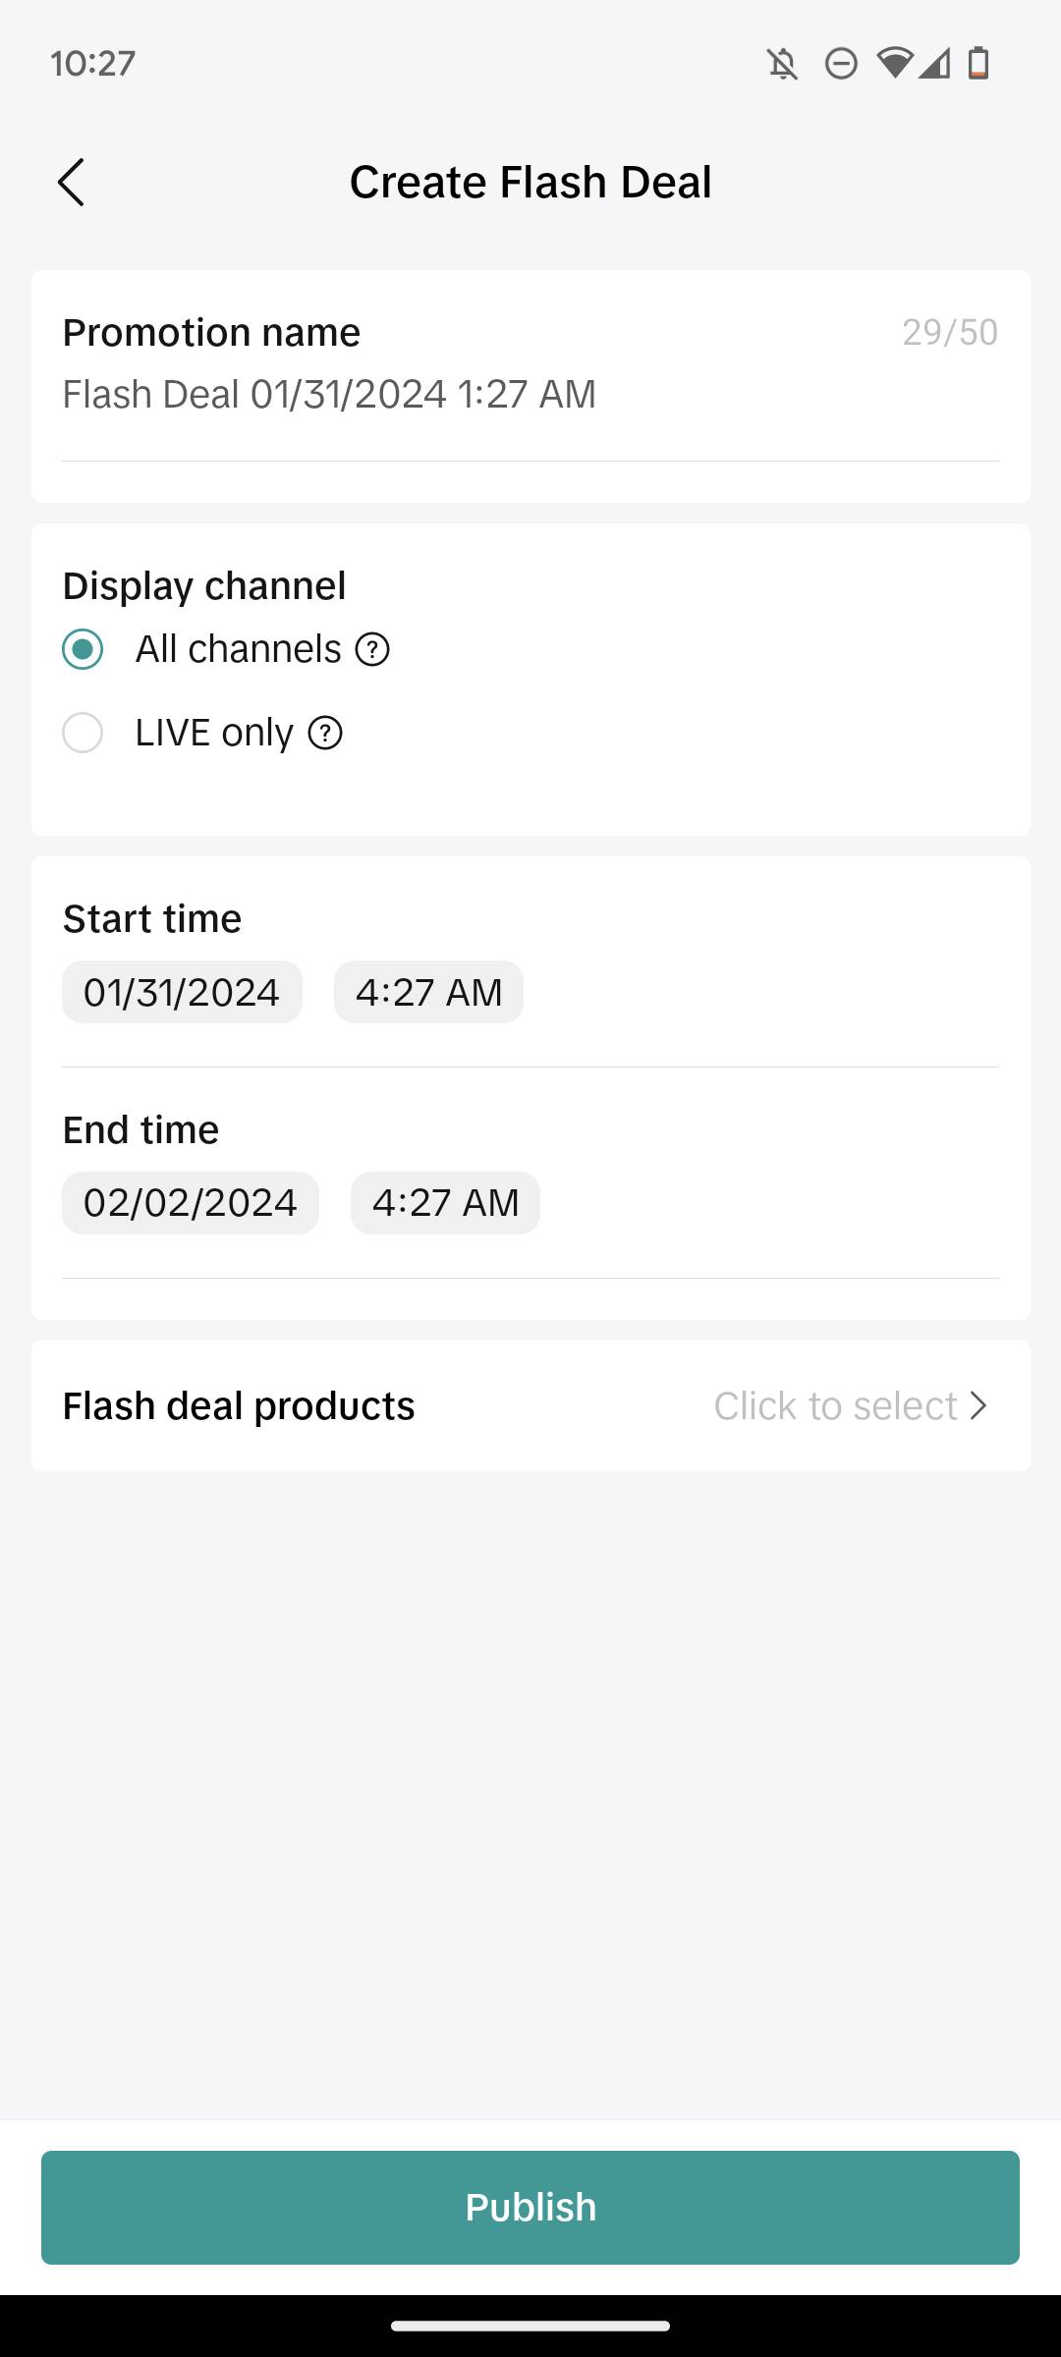
Task: Open the end date picker 02/02/2024
Action: point(191,1203)
